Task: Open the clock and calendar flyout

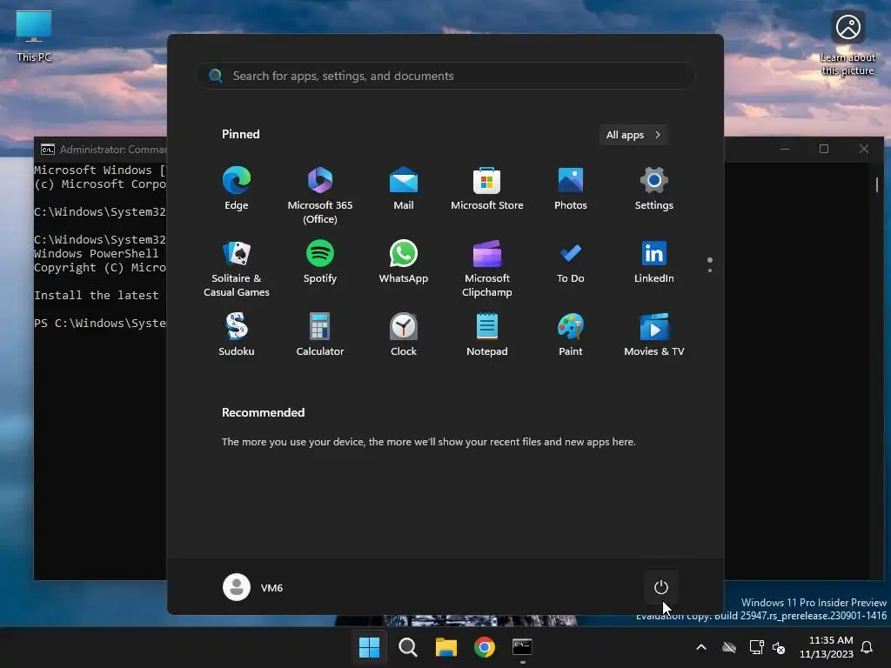Action: (x=827, y=647)
